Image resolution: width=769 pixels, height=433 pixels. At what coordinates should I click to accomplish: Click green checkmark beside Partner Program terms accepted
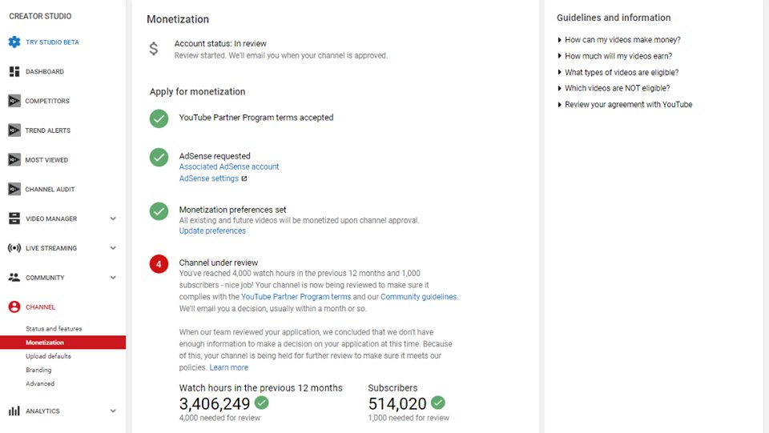(159, 118)
